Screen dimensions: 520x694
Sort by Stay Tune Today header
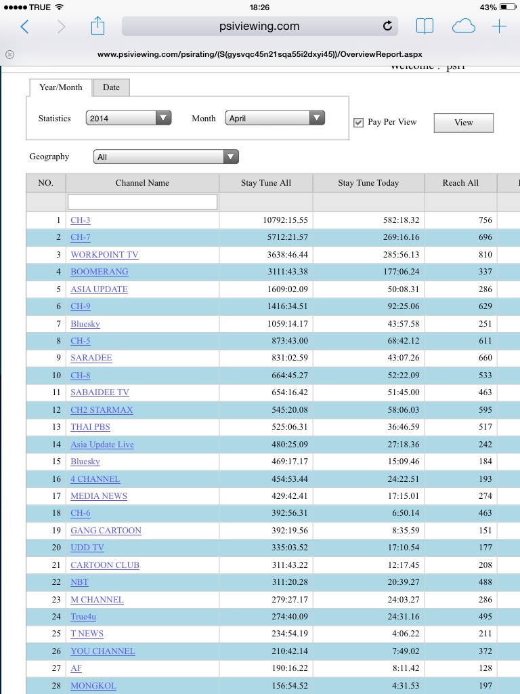coord(368,183)
